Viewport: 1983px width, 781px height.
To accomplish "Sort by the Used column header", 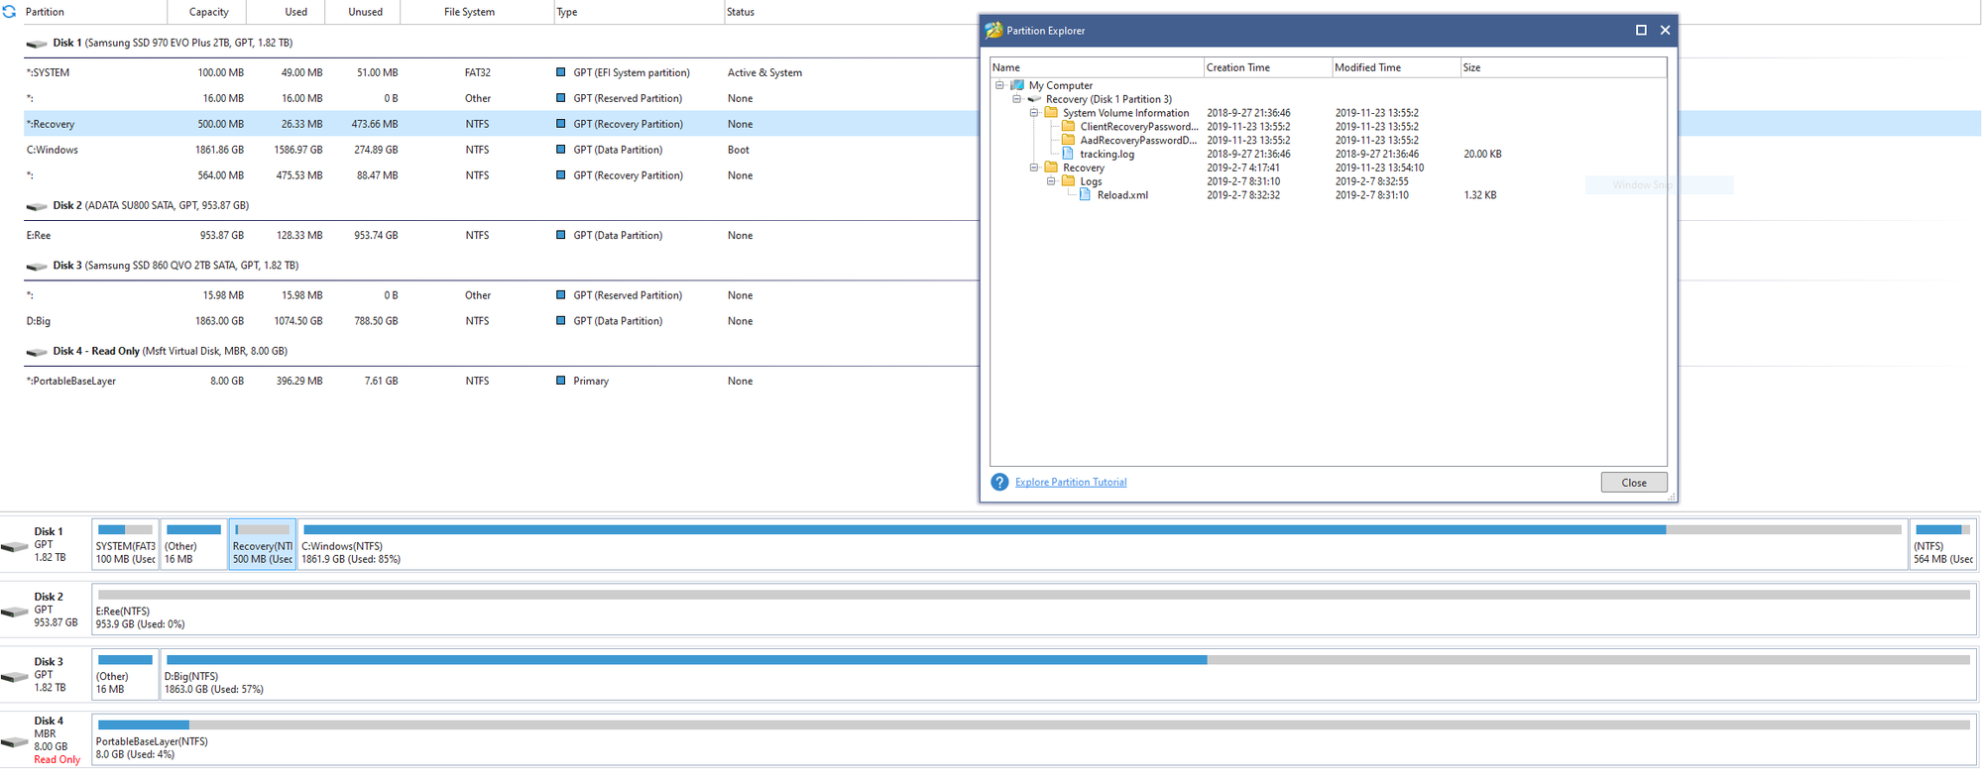I will click(286, 12).
